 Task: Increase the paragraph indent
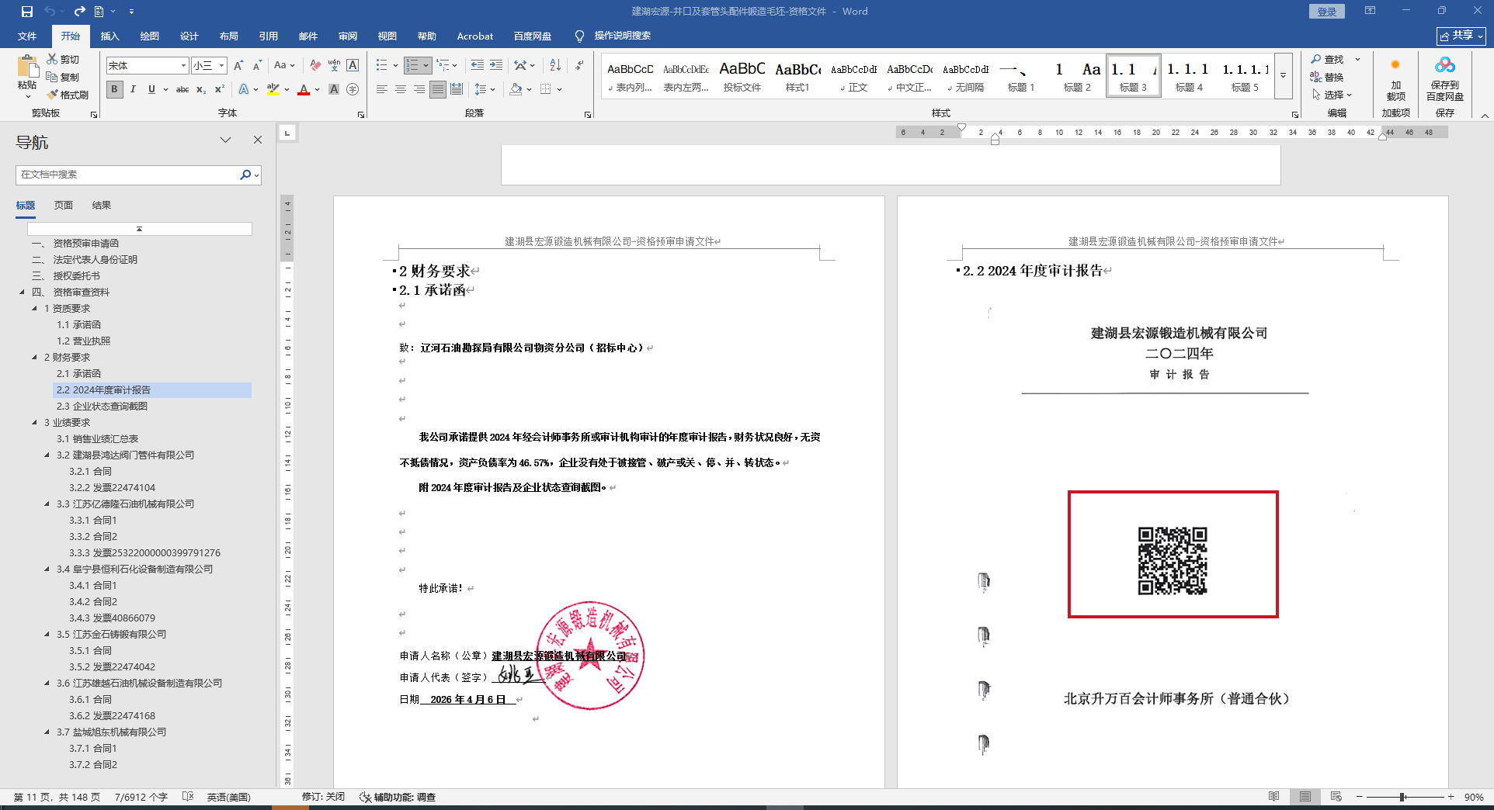[x=496, y=66]
